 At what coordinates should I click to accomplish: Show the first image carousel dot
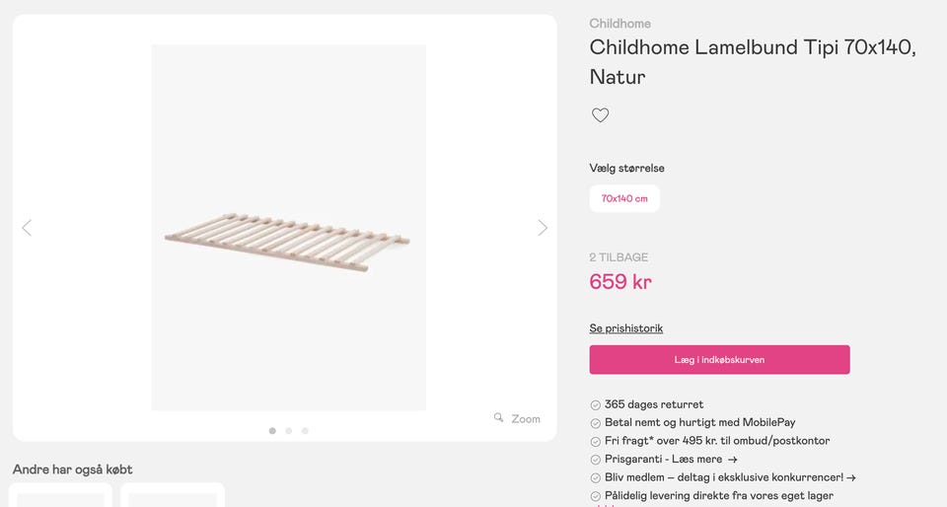(x=272, y=431)
